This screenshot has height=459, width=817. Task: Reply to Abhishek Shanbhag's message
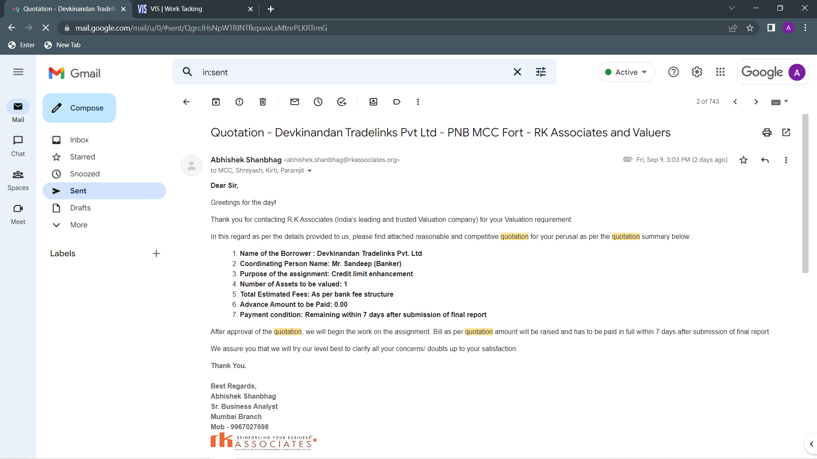[x=765, y=160]
